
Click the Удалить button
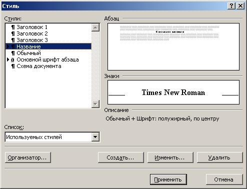[x=219, y=157]
